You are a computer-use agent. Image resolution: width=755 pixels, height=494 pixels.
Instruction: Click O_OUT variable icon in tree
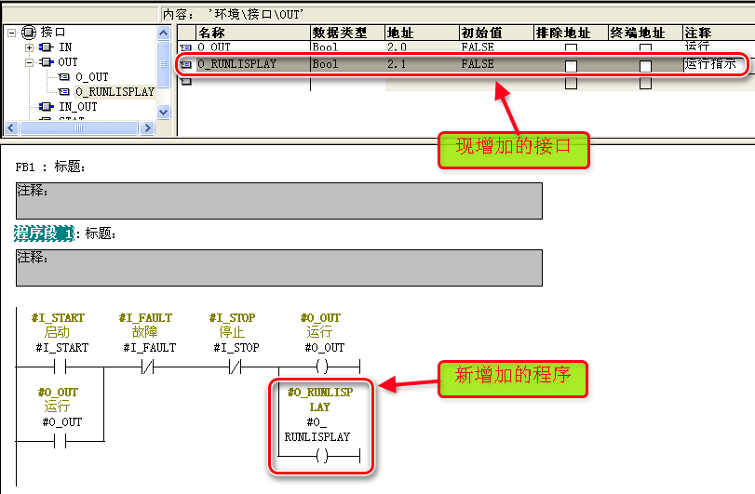pos(64,77)
